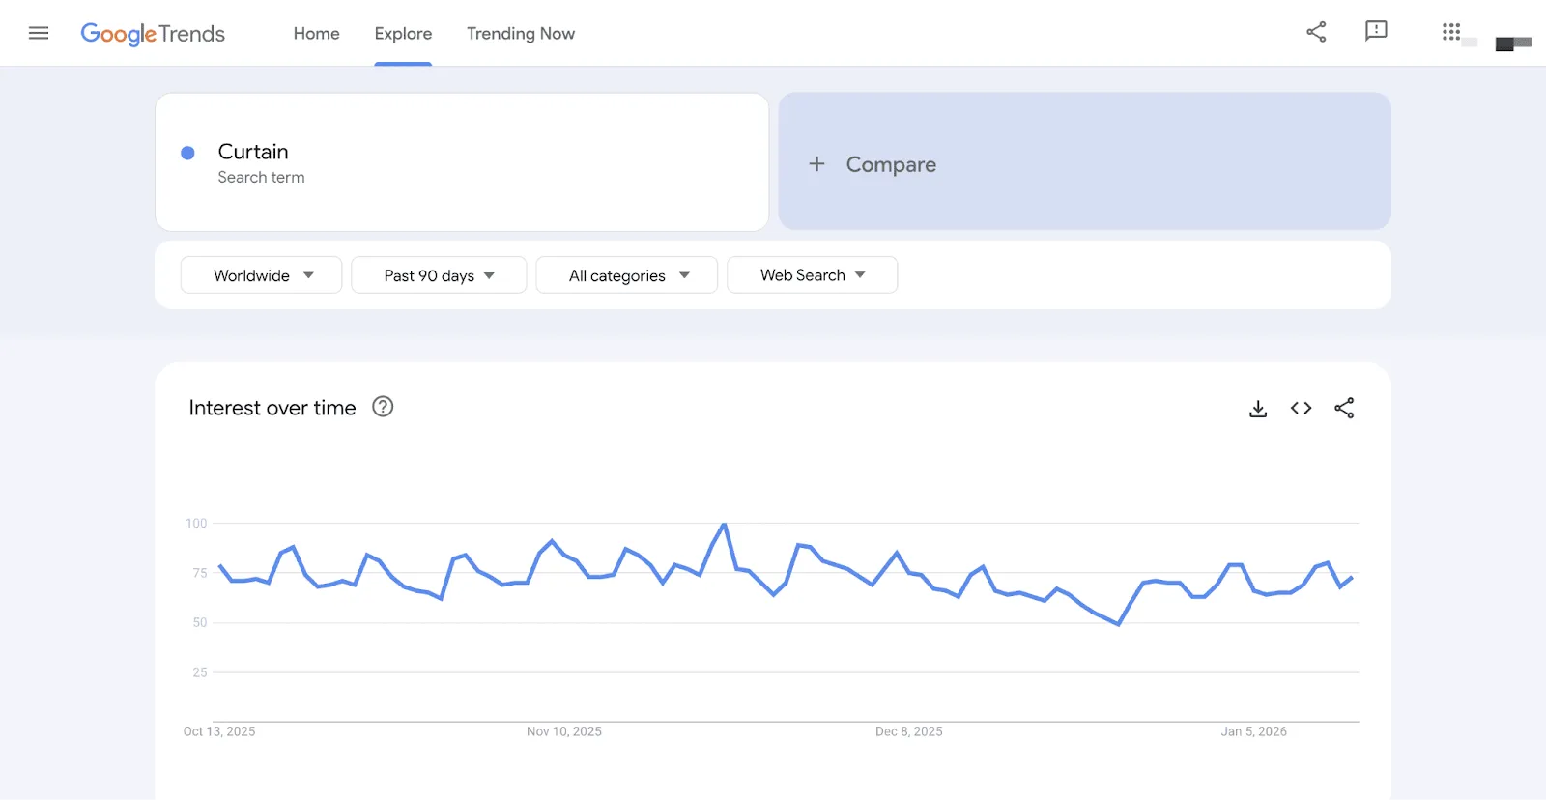
Task: Share the Interest over time chart
Action: coord(1344,409)
